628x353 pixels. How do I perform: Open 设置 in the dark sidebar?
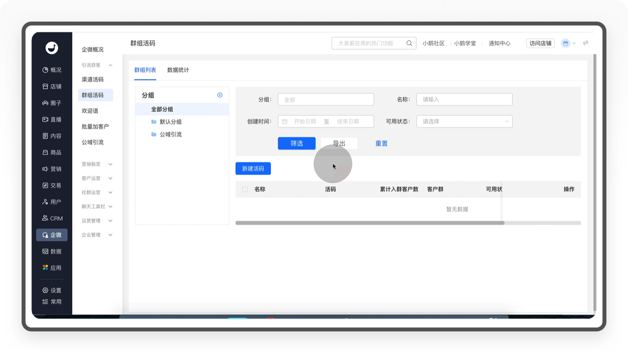(52, 290)
